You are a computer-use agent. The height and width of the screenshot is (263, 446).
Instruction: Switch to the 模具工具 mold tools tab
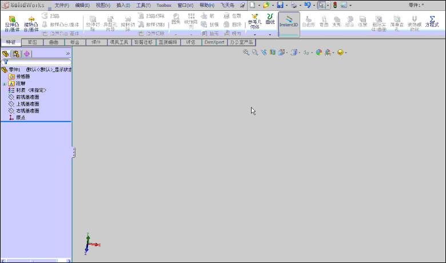tap(119, 42)
